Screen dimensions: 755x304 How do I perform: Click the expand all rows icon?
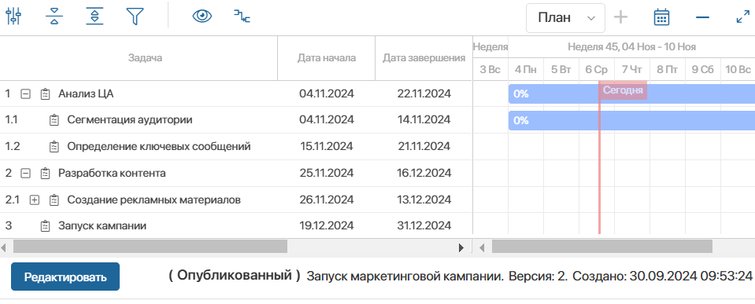click(x=94, y=16)
